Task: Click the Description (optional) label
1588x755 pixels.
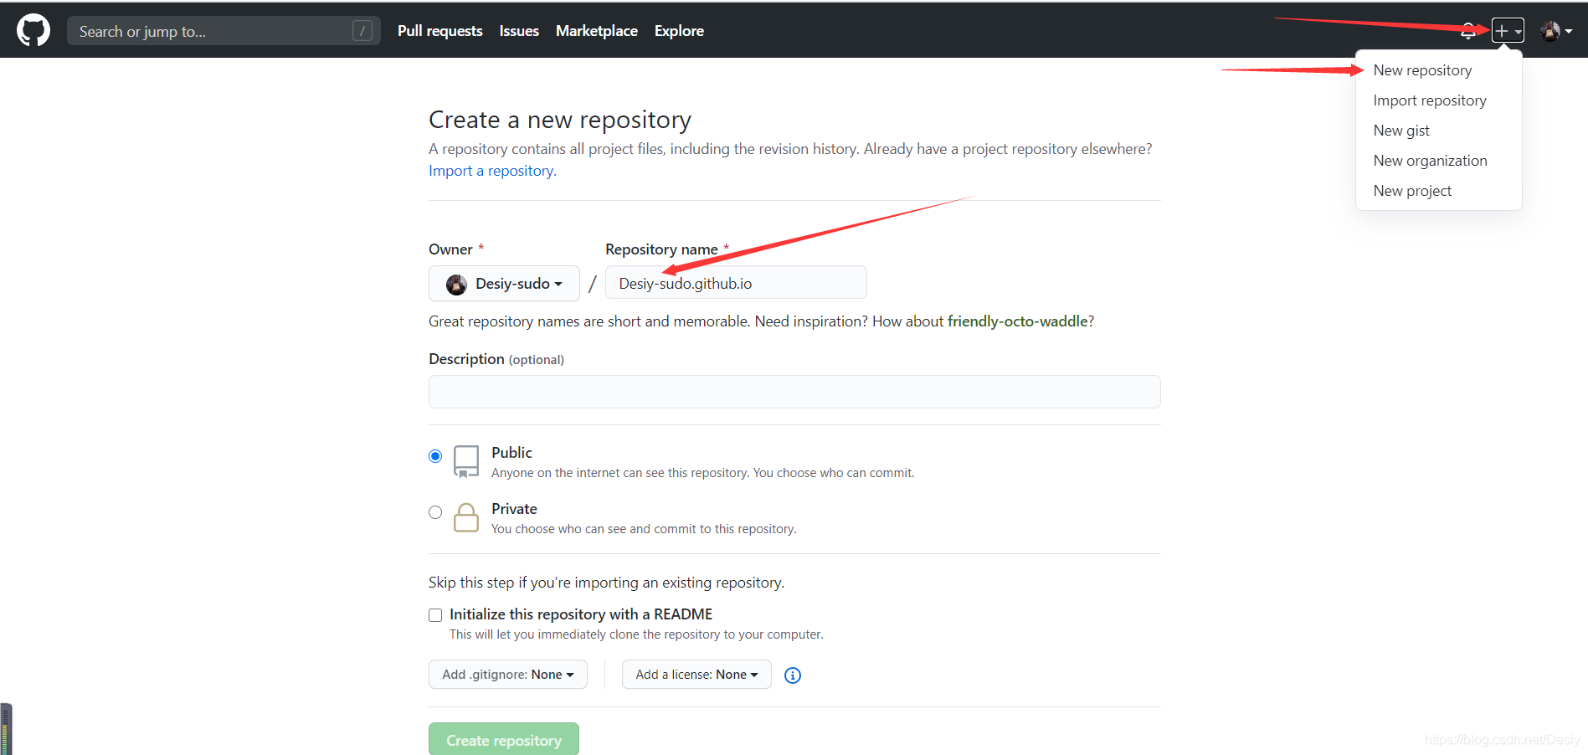Action: coord(496,359)
